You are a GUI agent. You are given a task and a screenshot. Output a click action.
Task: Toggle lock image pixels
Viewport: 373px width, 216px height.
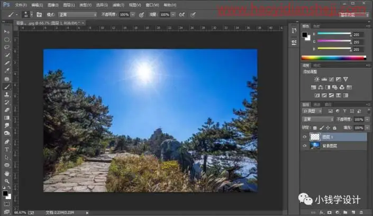(322, 128)
